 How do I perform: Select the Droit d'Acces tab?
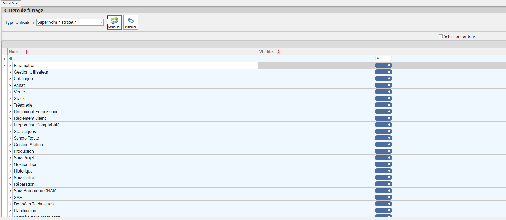pyautogui.click(x=11, y=3)
